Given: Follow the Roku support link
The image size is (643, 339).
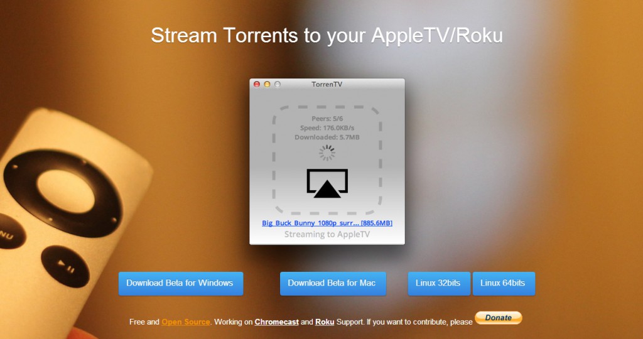Looking at the screenshot, I should click(x=325, y=322).
